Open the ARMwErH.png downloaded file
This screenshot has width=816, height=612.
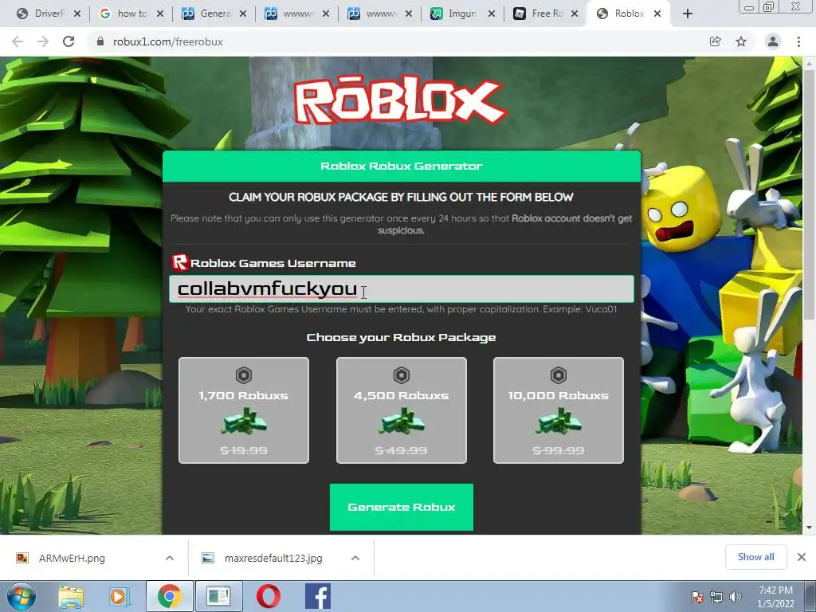pos(72,558)
